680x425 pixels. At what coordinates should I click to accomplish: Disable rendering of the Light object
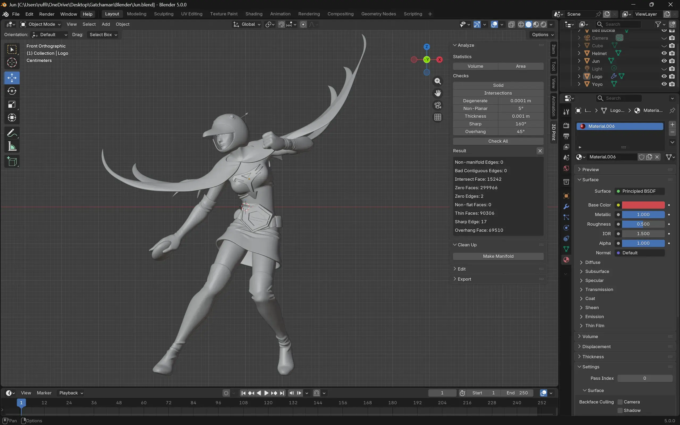click(672, 69)
